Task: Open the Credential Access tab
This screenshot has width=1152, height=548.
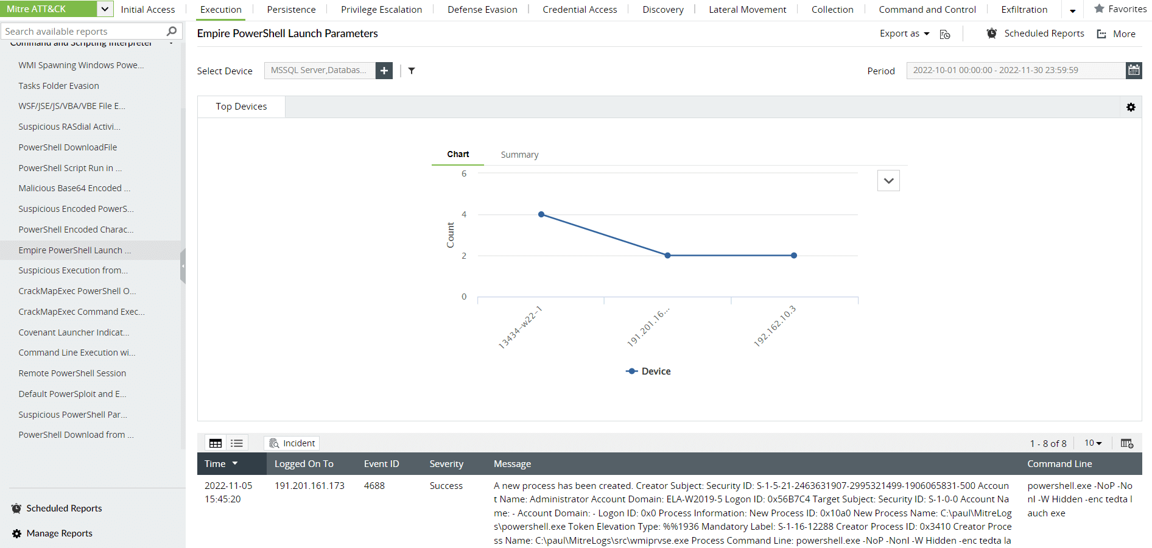Action: coord(580,10)
